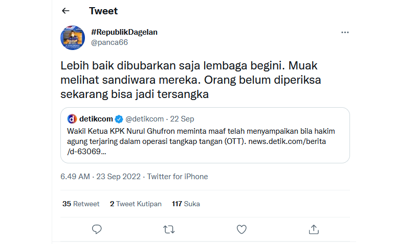Click the reply speech bubble icon
Image resolution: width=394 pixels, height=244 pixels.
pyautogui.click(x=97, y=229)
